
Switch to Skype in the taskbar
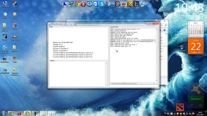[x=27, y=113]
